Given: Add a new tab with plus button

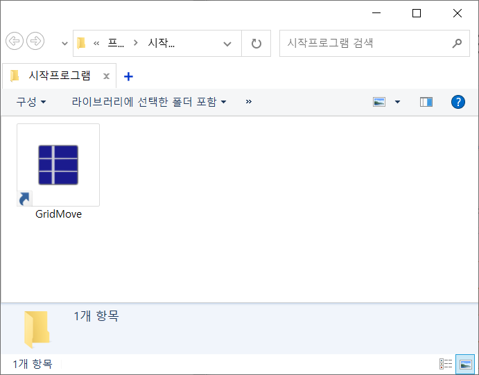Looking at the screenshot, I should tap(128, 76).
